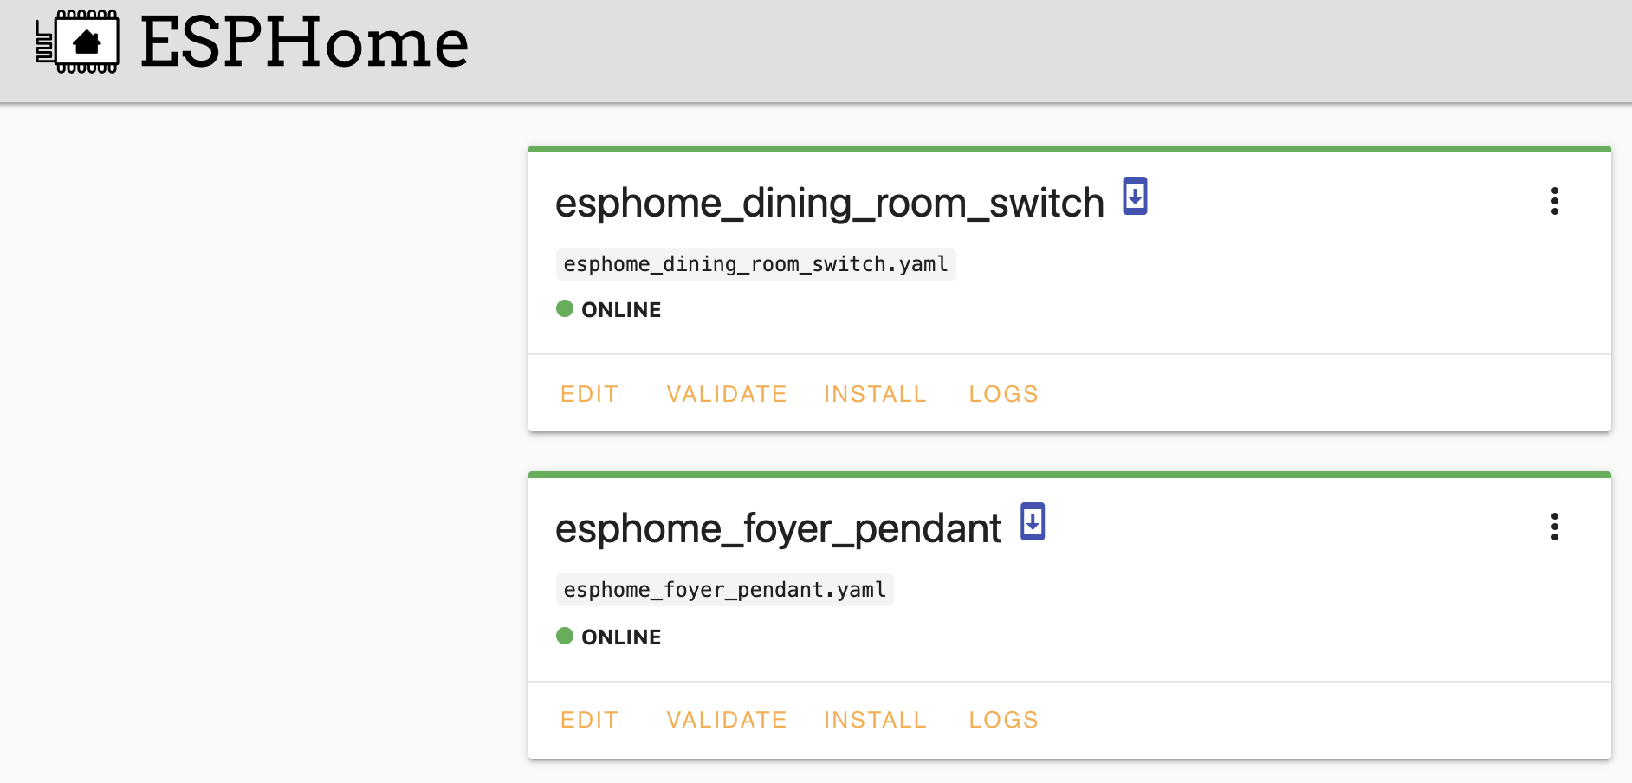Image resolution: width=1632 pixels, height=783 pixels.
Task: Click the ESPHome title text in header
Action: 303,43
